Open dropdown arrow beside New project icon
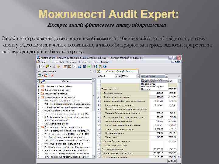The width and height of the screenshot is (219, 164). coord(44,67)
